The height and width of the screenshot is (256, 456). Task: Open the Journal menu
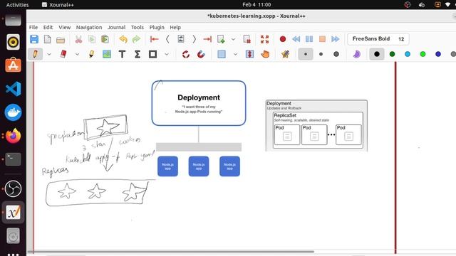pos(116,27)
